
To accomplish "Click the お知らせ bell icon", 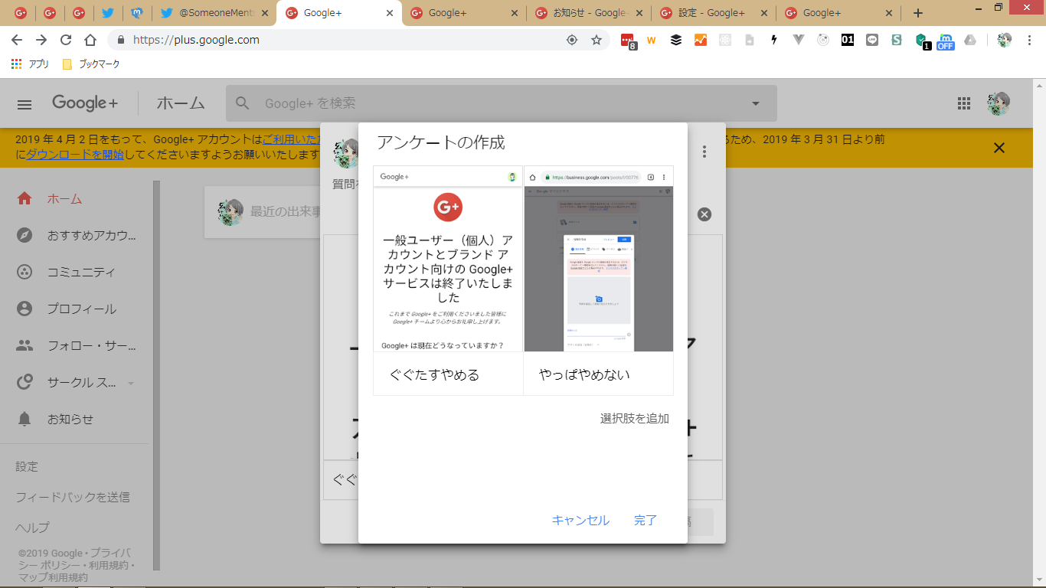I will pyautogui.click(x=25, y=419).
